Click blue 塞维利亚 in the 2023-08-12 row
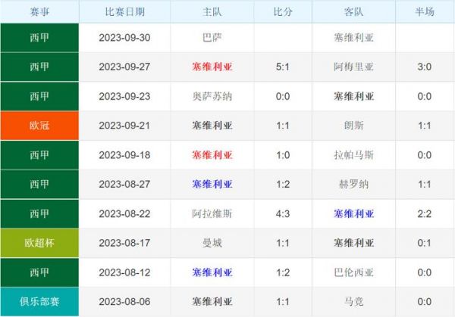 pos(212,272)
